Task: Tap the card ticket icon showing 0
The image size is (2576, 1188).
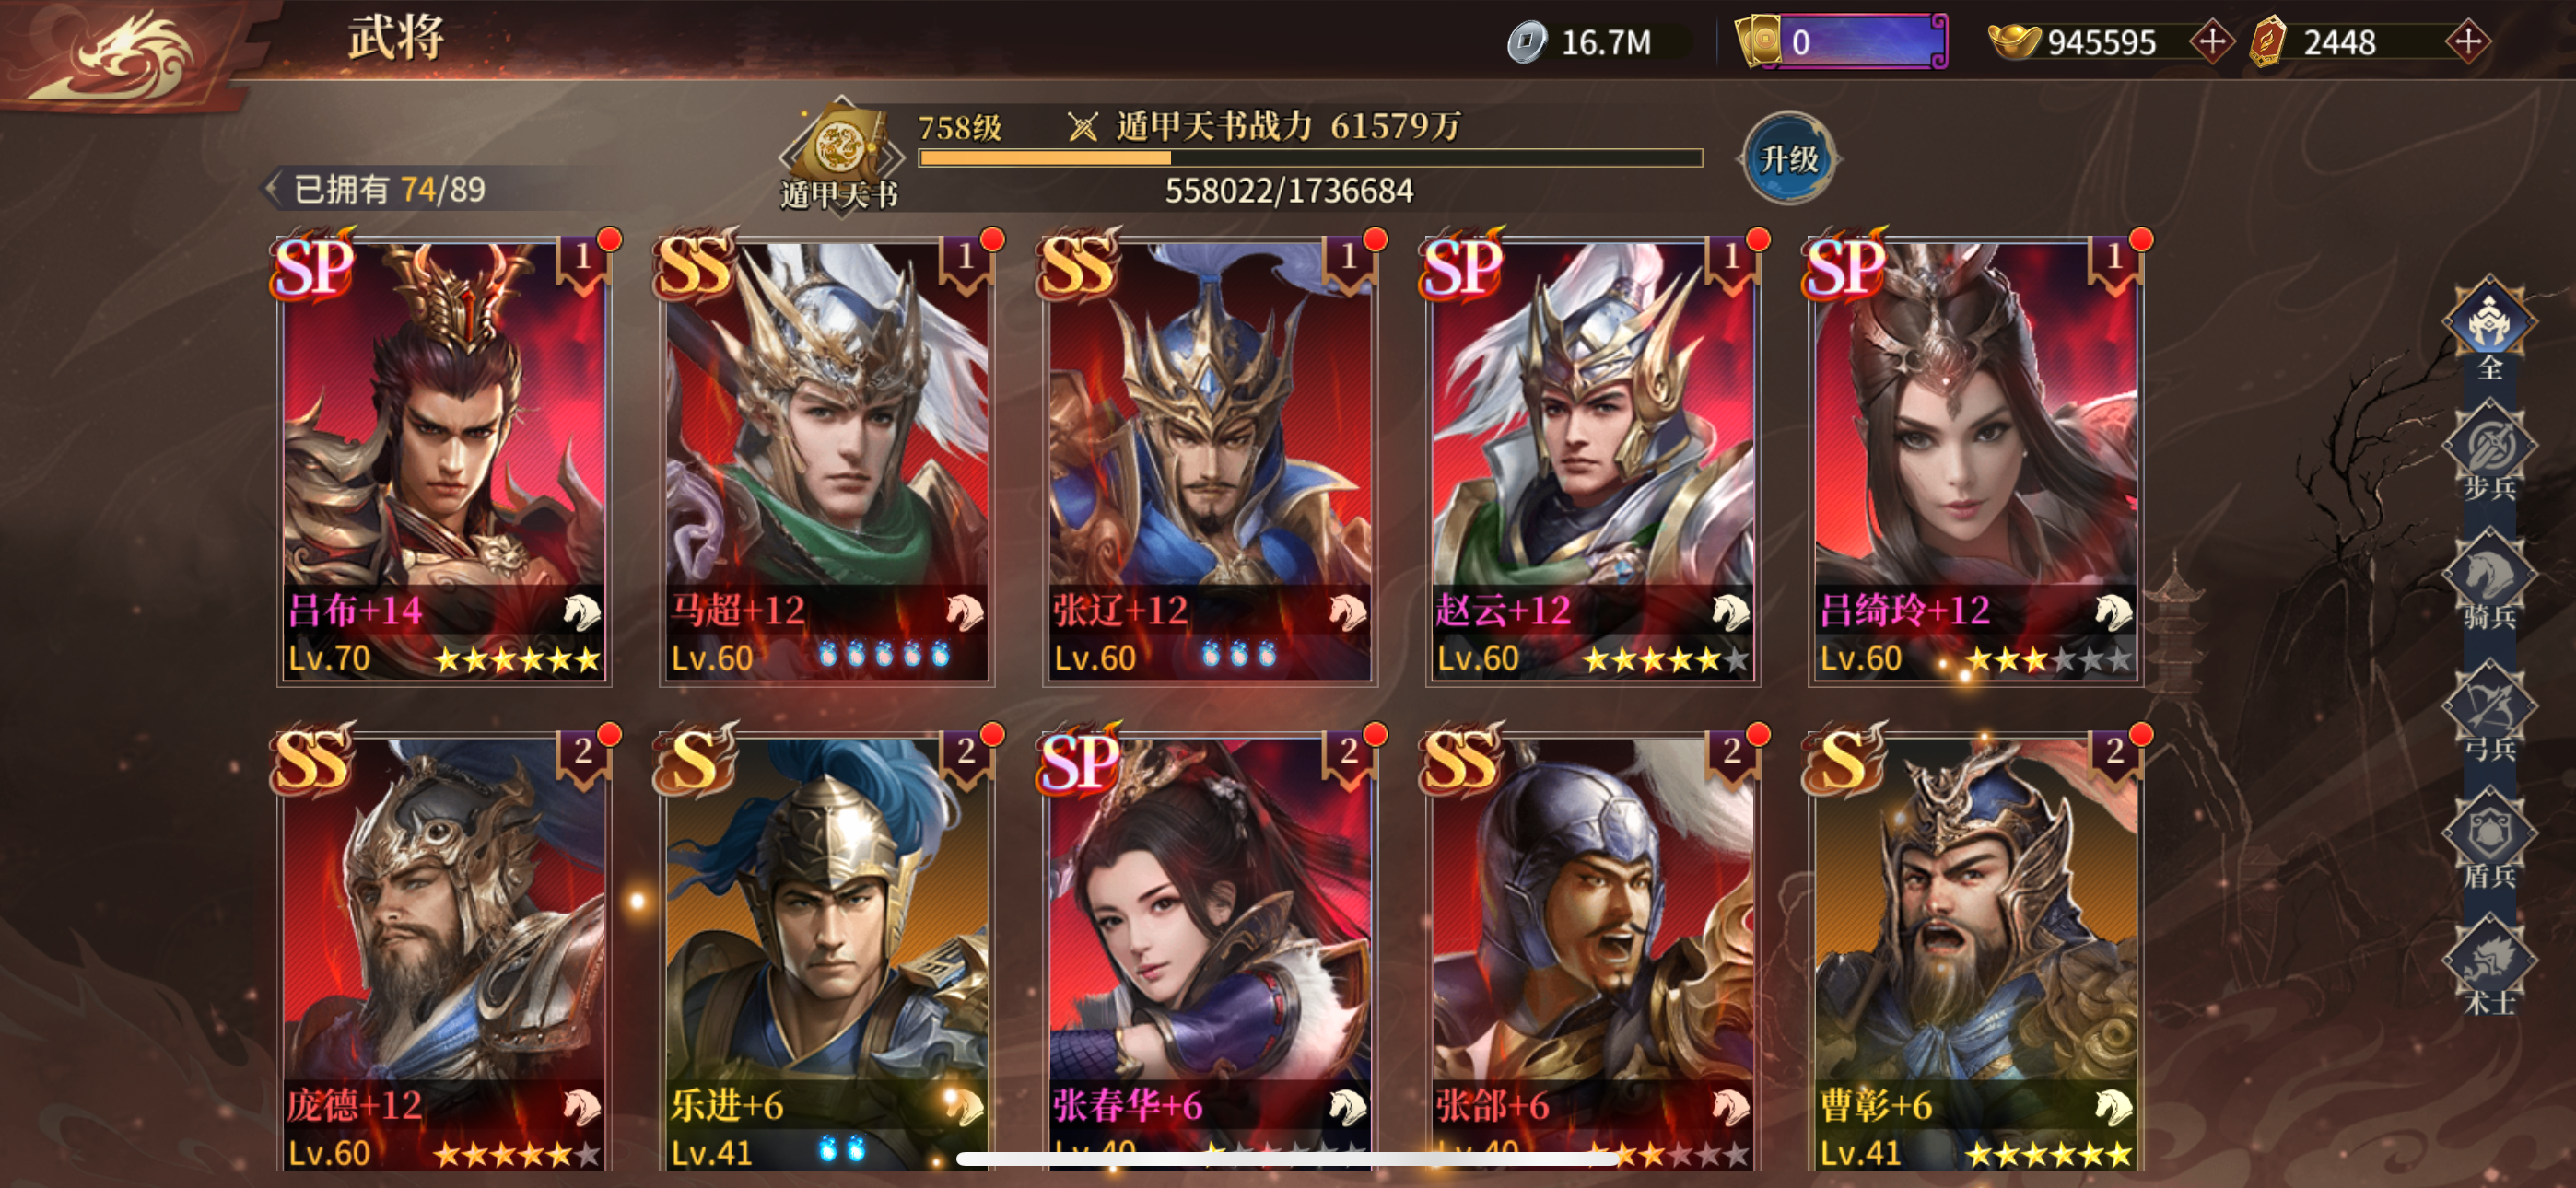Action: coord(1759,42)
